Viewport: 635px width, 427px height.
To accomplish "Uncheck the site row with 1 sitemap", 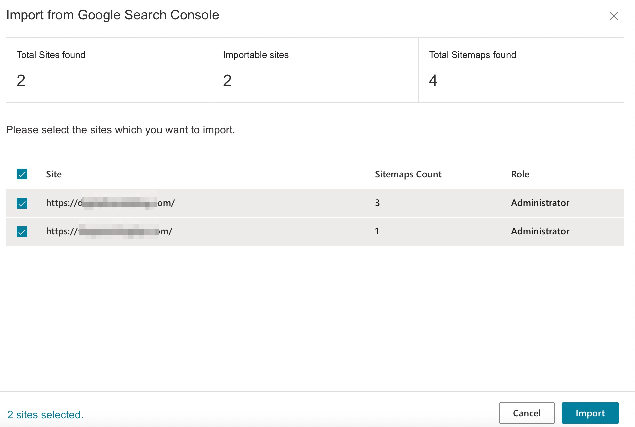I will [22, 231].
